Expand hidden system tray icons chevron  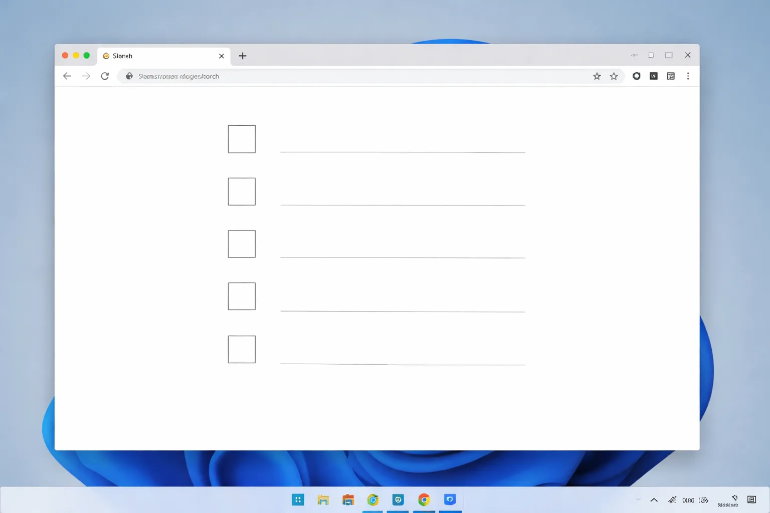coord(654,500)
